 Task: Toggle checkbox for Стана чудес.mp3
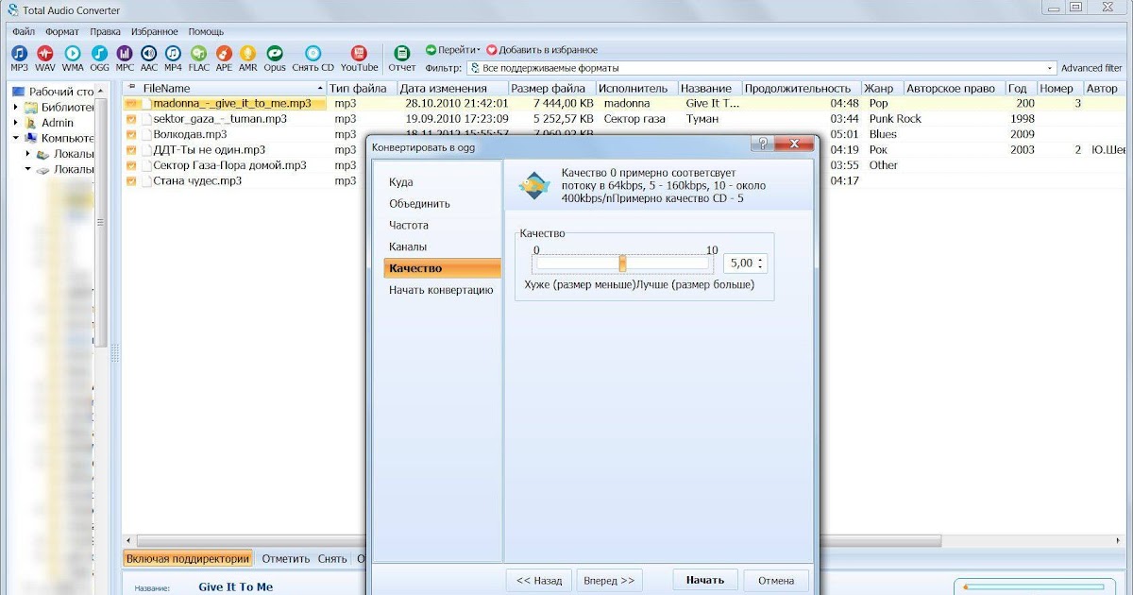pyautogui.click(x=131, y=180)
